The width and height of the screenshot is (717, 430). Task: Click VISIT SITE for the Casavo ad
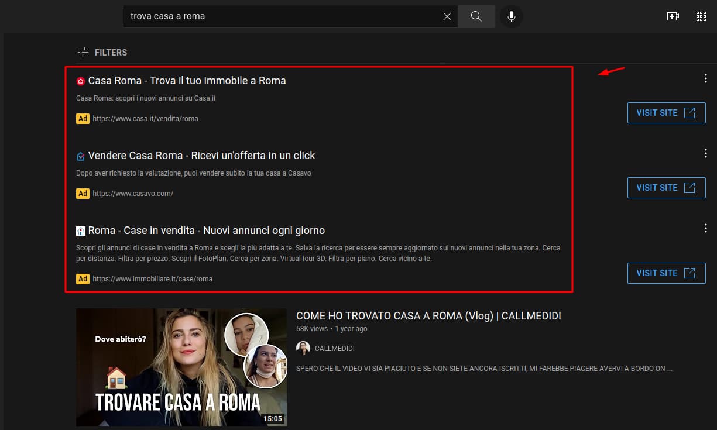coord(667,188)
